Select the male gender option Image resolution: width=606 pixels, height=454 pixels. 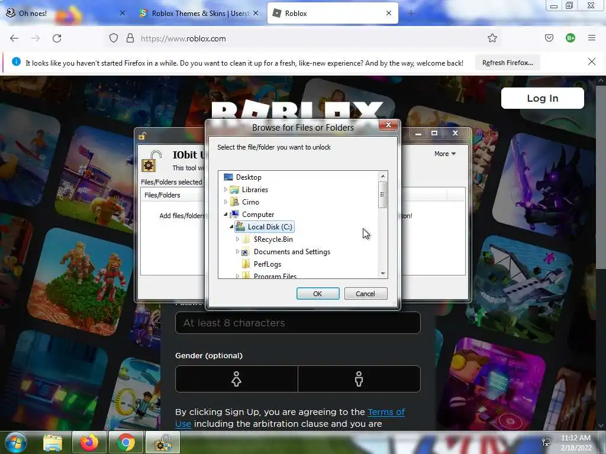[359, 379]
